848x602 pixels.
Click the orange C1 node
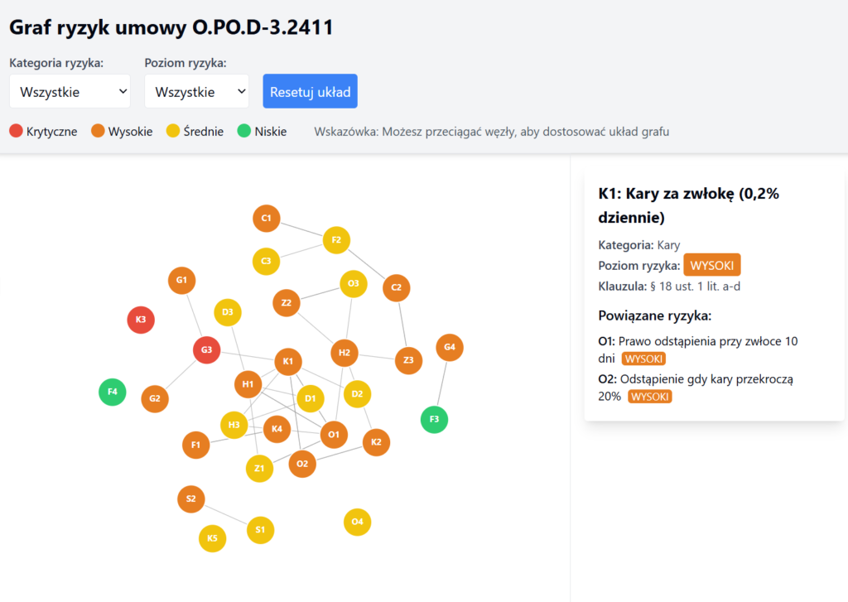[x=267, y=219]
